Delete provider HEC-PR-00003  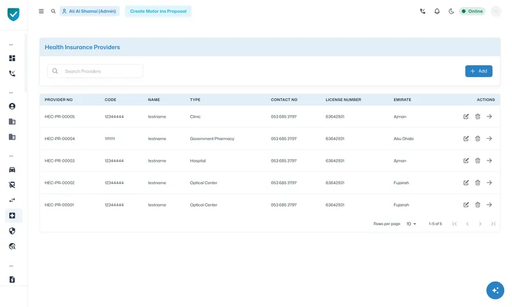point(477,161)
